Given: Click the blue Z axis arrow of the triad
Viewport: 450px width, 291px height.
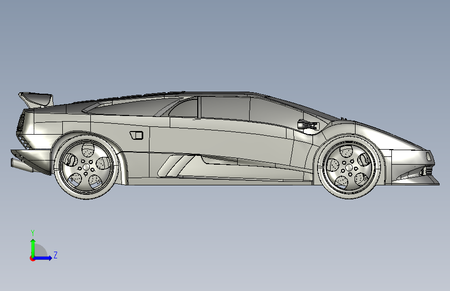Looking at the screenshot, I should click(43, 258).
